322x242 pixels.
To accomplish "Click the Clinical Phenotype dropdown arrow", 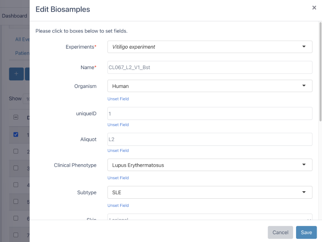I will [x=304, y=165].
